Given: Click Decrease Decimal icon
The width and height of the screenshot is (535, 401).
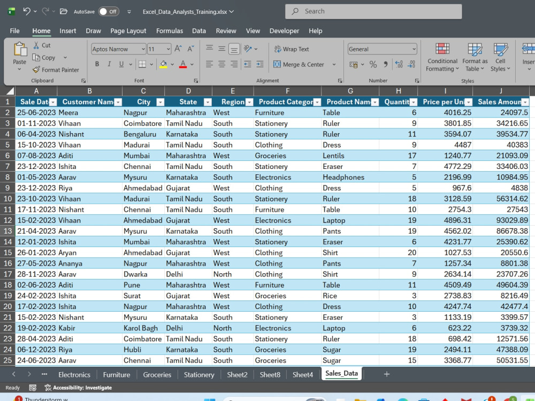Looking at the screenshot, I should [411, 64].
